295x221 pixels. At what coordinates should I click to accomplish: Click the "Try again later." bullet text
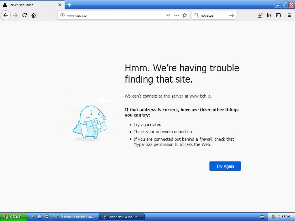click(147, 125)
